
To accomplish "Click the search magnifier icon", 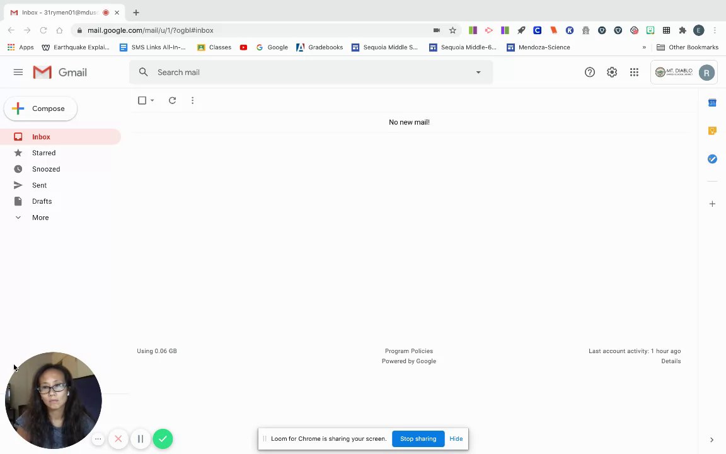I will click(x=144, y=73).
